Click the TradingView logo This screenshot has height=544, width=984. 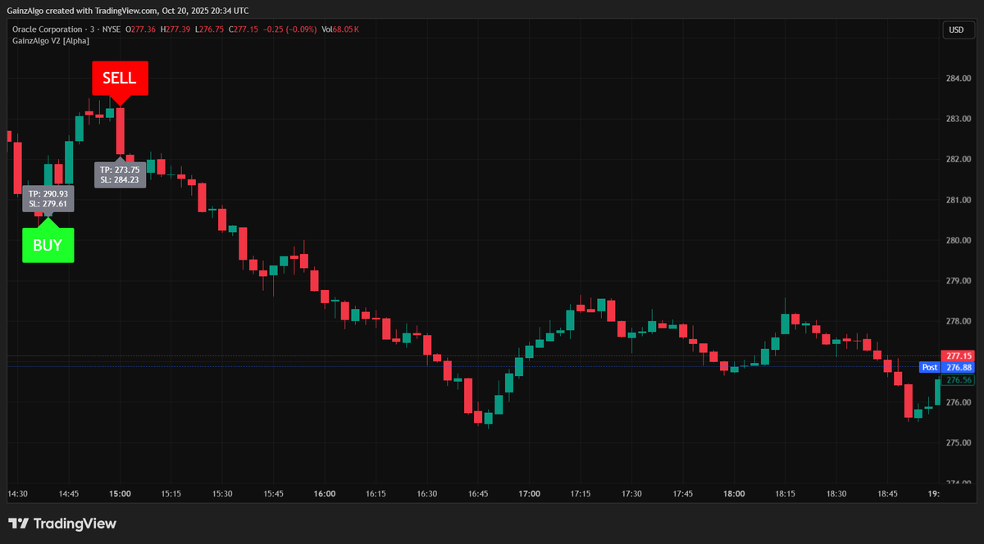click(62, 524)
